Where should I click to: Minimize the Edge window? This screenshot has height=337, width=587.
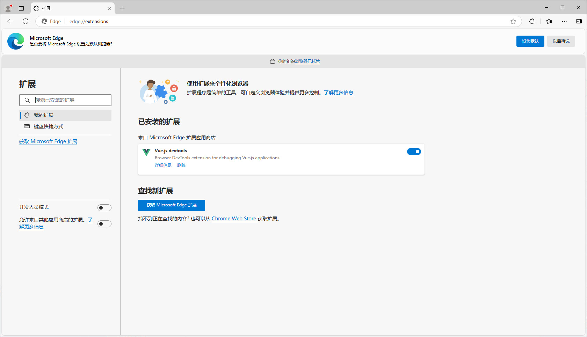point(546,7)
